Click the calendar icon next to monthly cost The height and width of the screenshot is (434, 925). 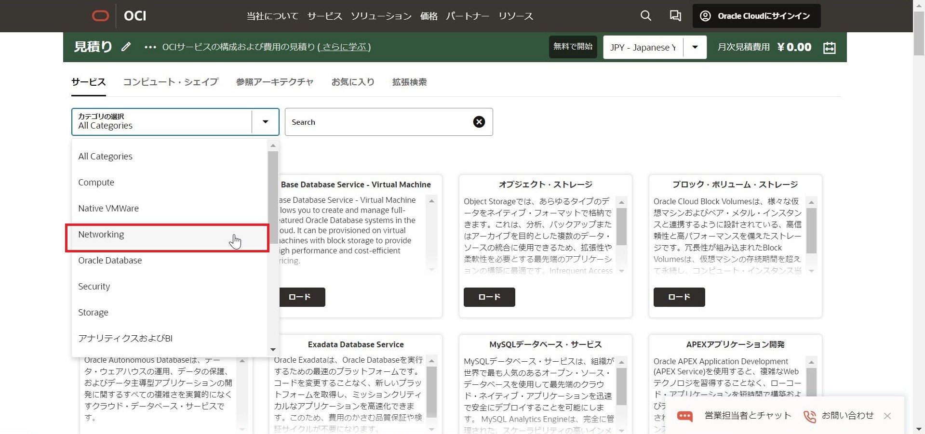pyautogui.click(x=829, y=48)
